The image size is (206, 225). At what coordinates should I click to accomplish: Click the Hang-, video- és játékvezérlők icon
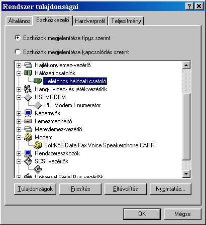pyautogui.click(x=28, y=89)
